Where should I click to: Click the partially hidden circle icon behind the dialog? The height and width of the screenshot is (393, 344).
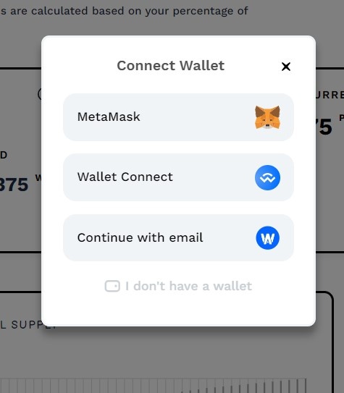pos(40,94)
